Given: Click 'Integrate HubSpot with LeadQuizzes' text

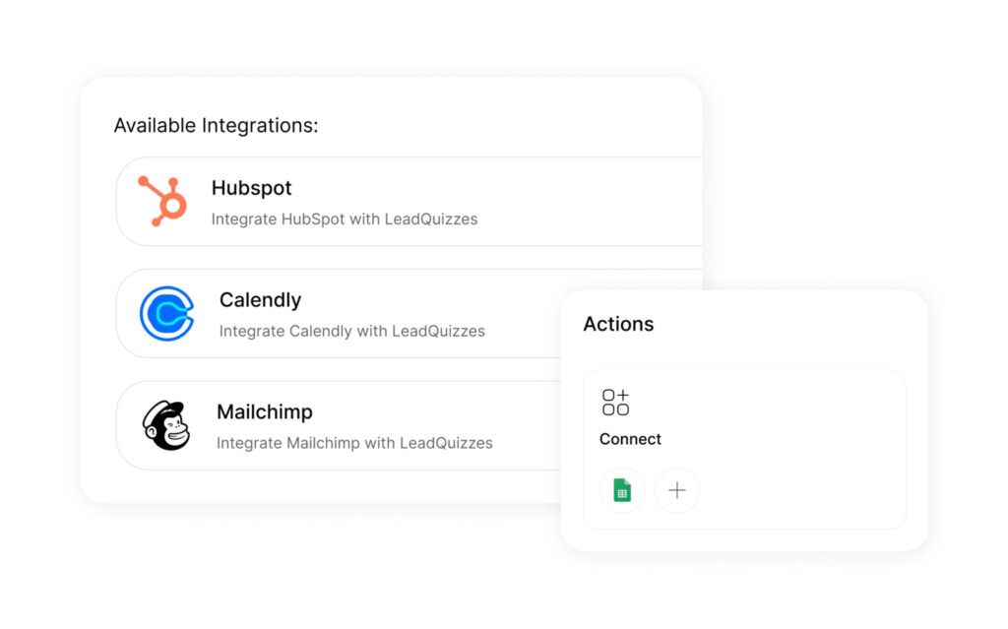Looking at the screenshot, I should [x=344, y=219].
